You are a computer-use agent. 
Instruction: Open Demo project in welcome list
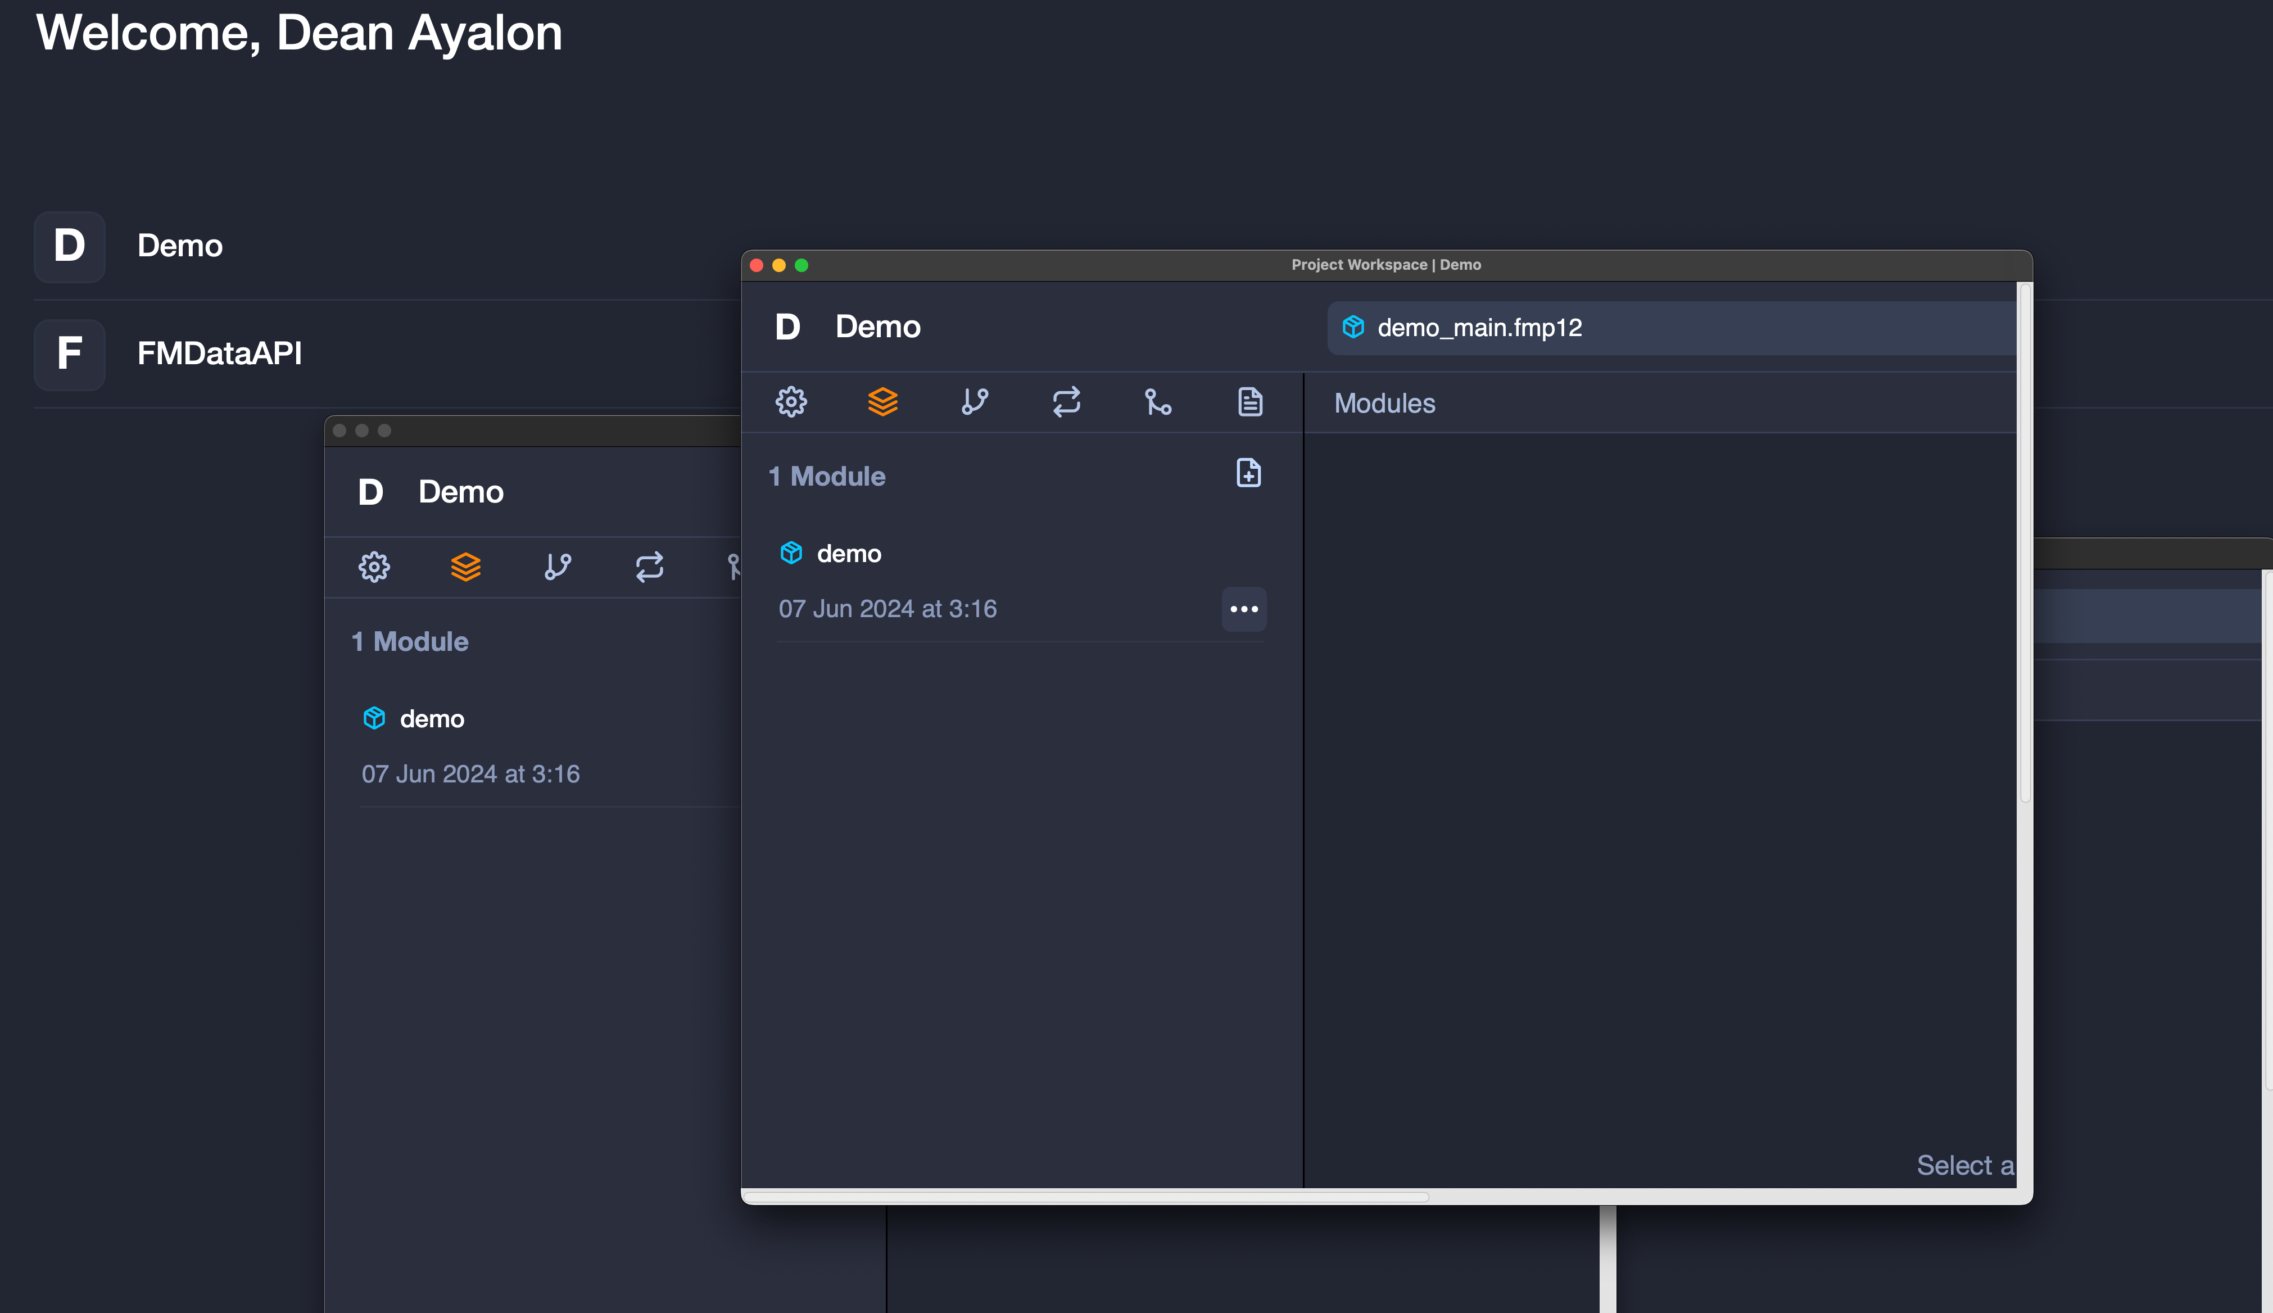pos(179,246)
